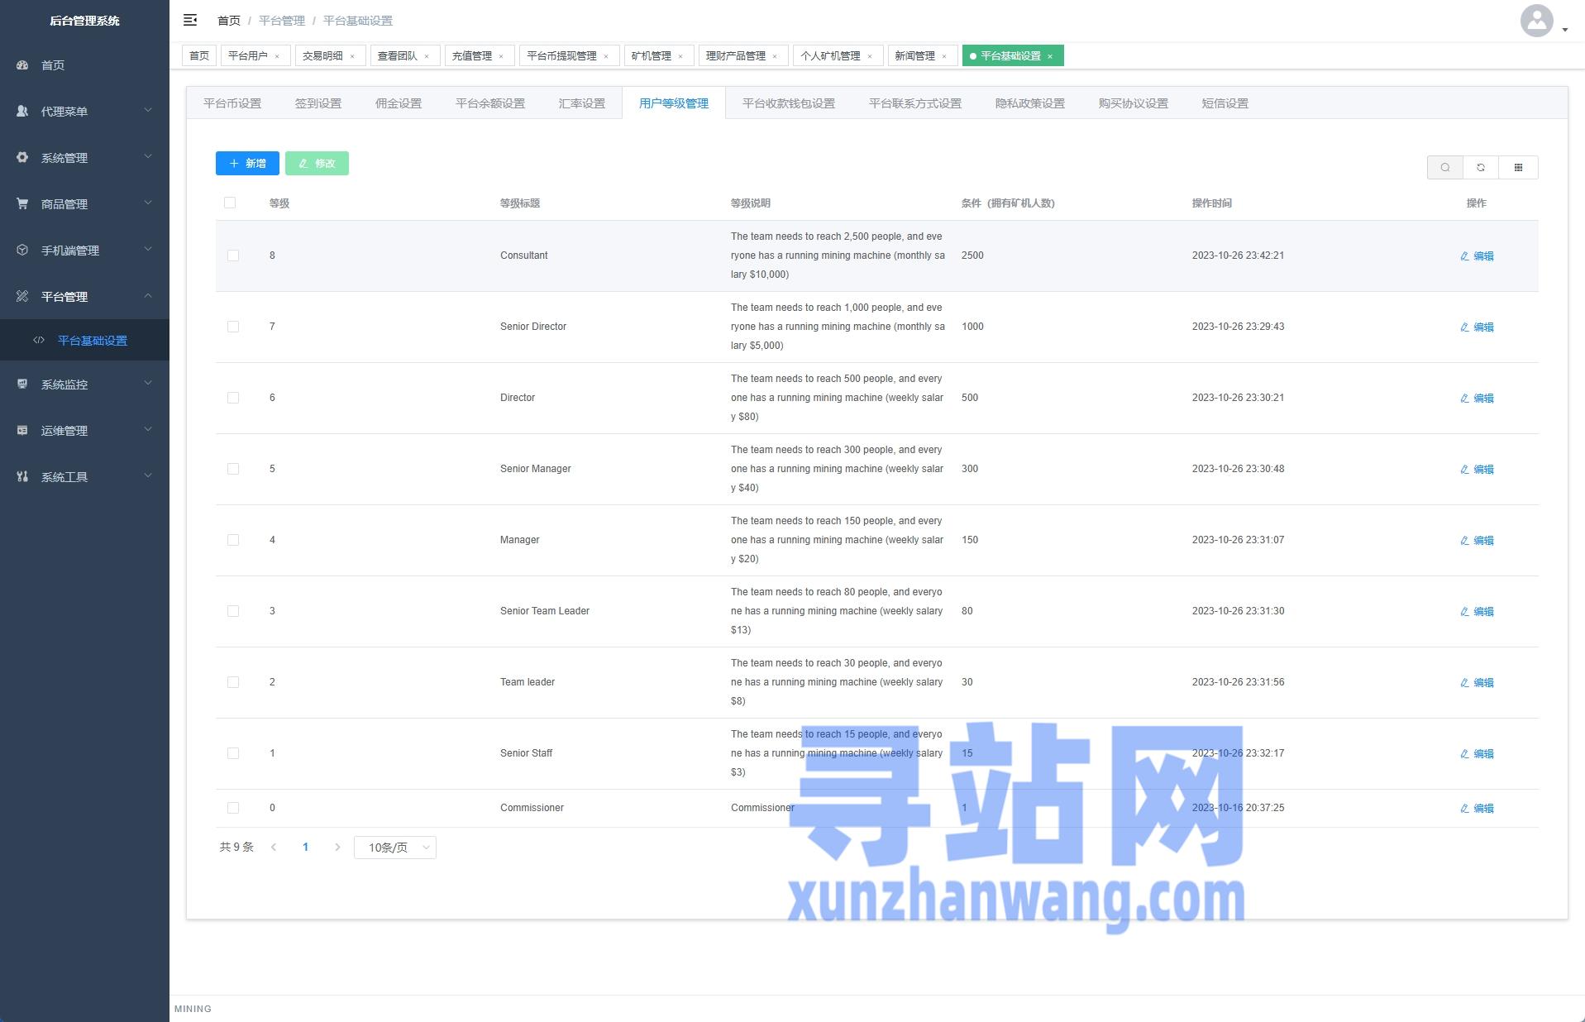Switch to the 汇率设置 tab
The width and height of the screenshot is (1585, 1022).
click(582, 103)
